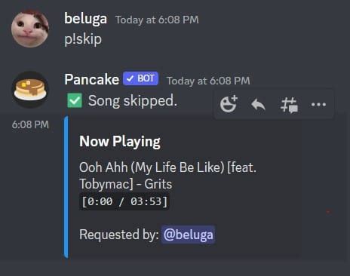The image size is (350, 276).
Task: Click the 6:08 PM hover timestamp
Action: [30, 124]
